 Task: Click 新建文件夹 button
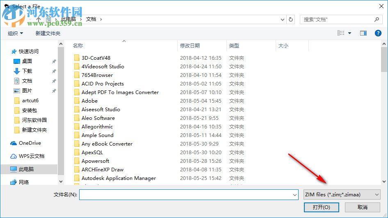click(48, 33)
